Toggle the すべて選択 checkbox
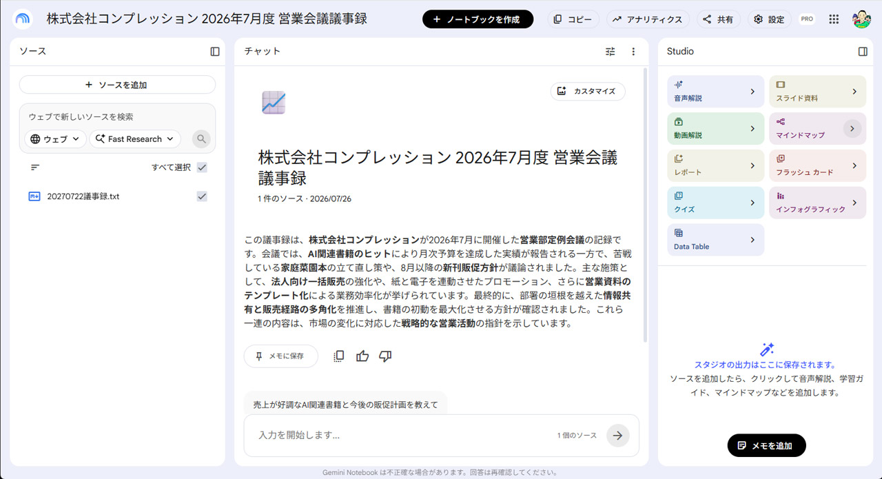This screenshot has height=479, width=882. pyautogui.click(x=202, y=167)
